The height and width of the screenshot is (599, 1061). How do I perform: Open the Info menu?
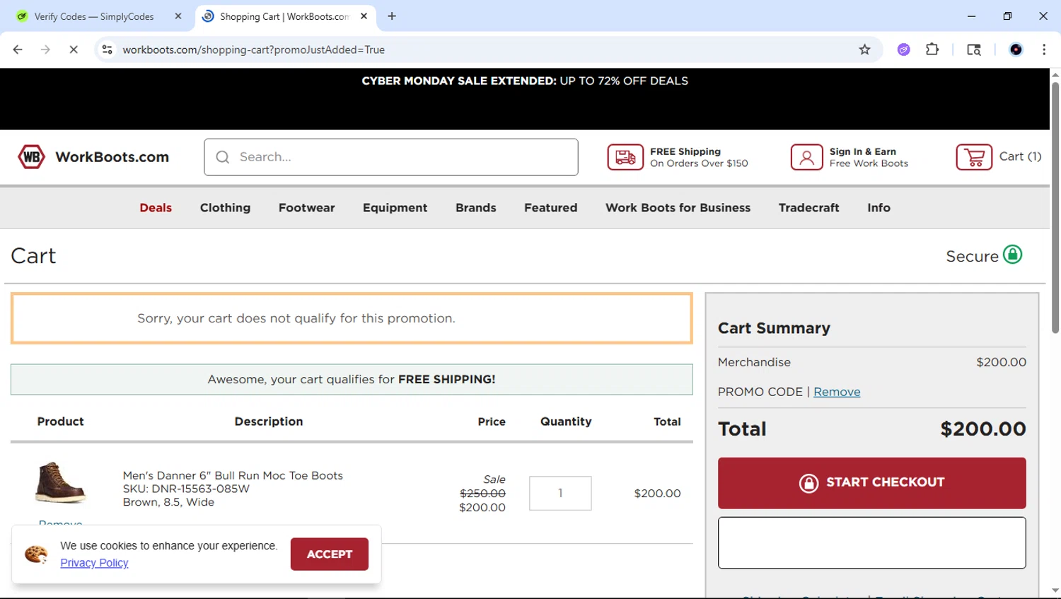tap(879, 208)
